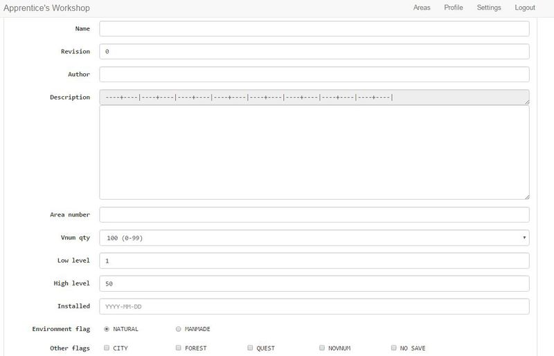The image size is (554, 356).
Task: Check the FOREST flag checkbox
Action: click(179, 348)
